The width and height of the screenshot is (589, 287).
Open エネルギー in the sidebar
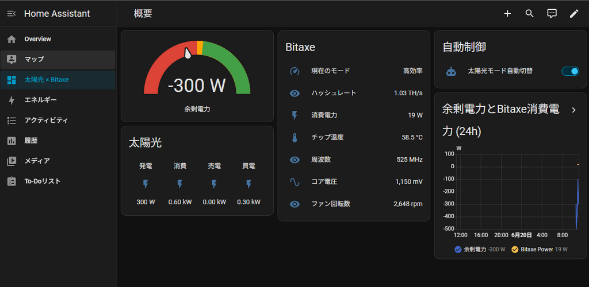[58, 100]
